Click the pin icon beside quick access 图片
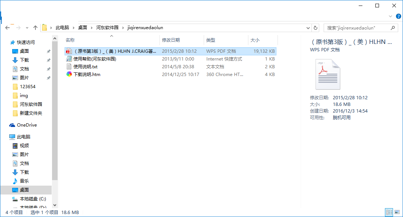This screenshot has width=403, height=217. click(48, 78)
